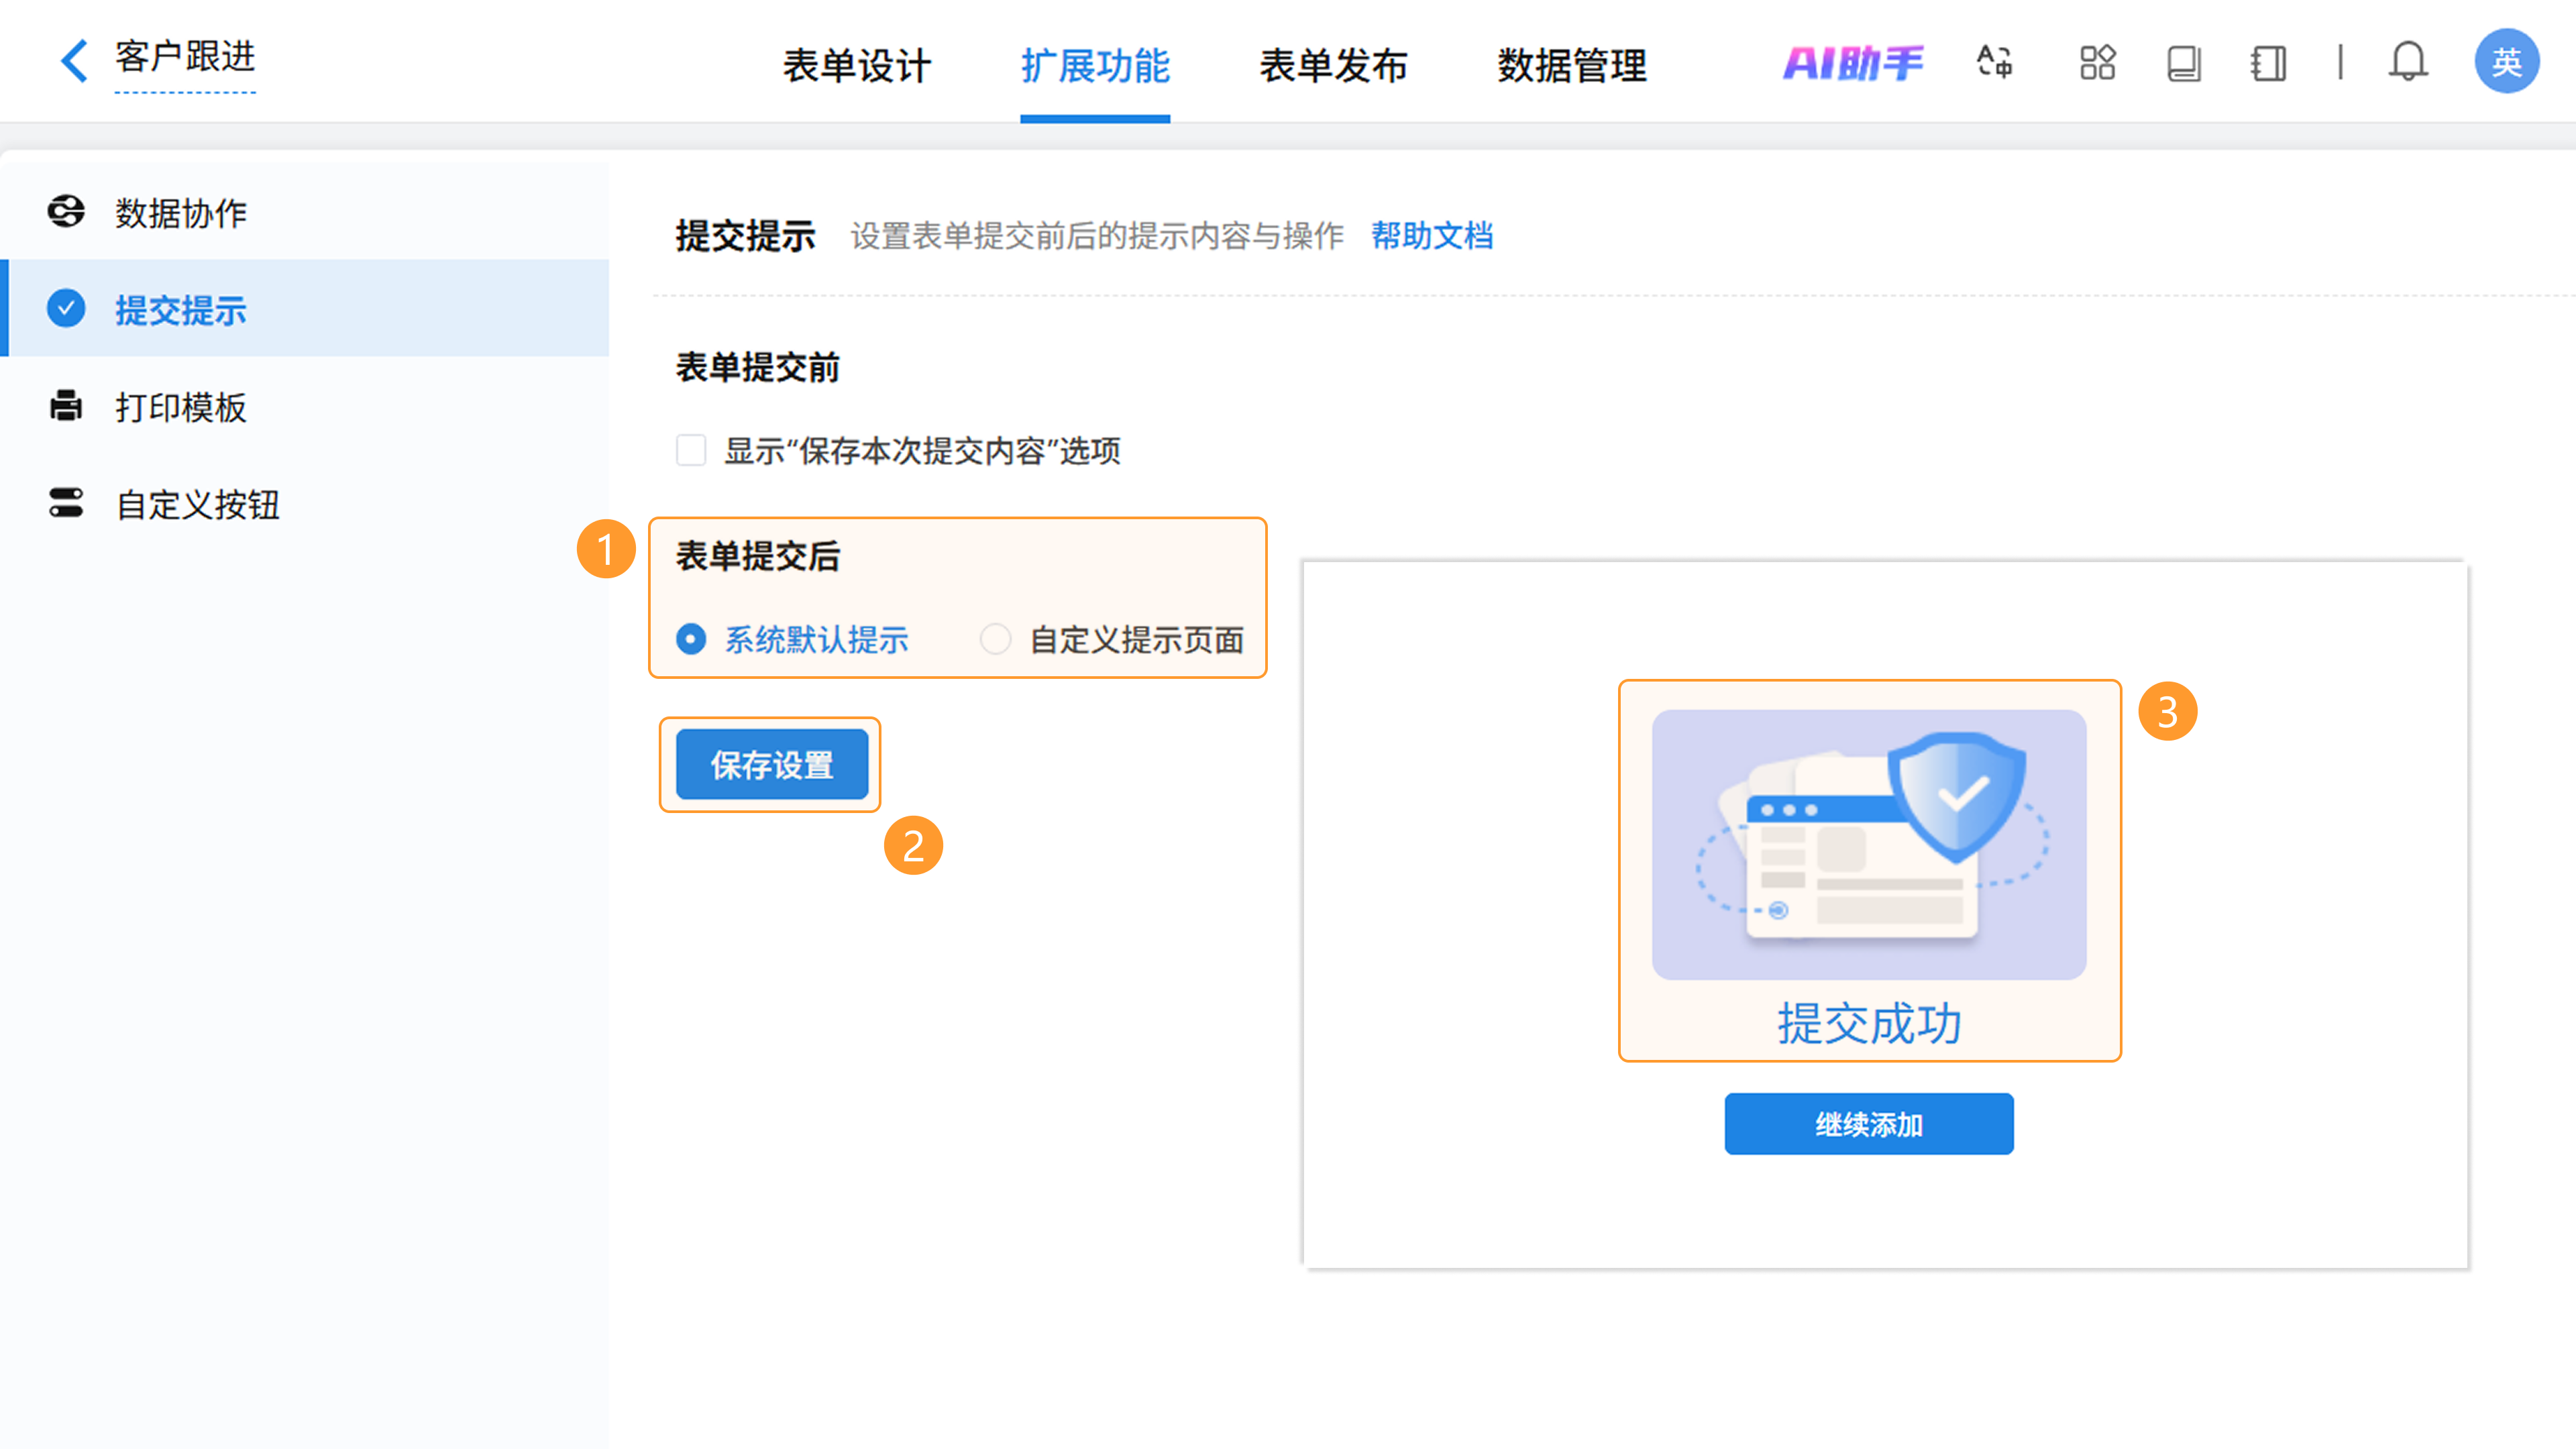Click the 英 user avatar
2576x1449 pixels.
click(x=2506, y=62)
